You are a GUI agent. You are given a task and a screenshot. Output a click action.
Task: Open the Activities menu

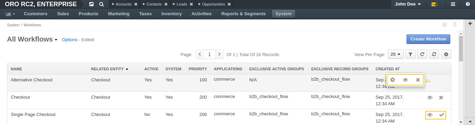(201, 14)
